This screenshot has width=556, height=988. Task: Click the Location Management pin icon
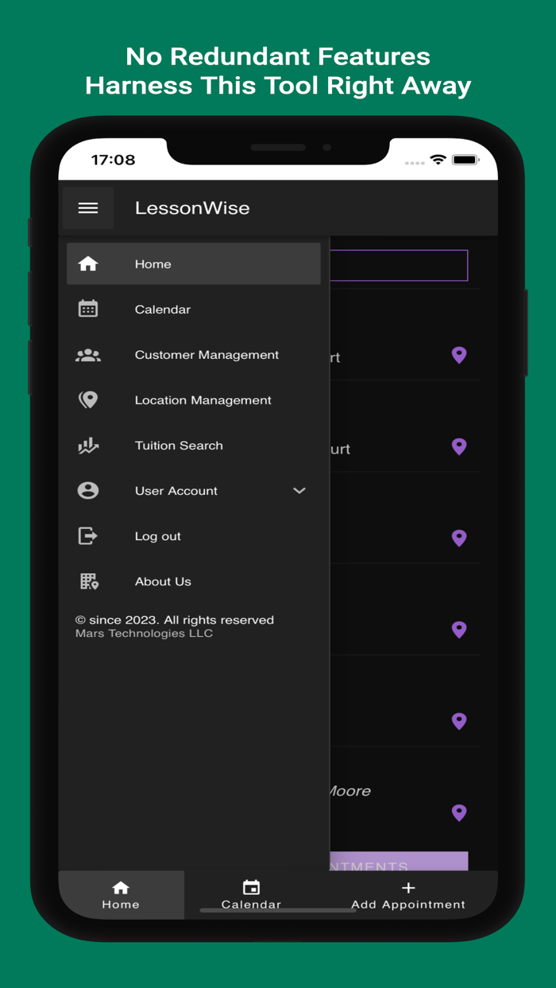88,399
